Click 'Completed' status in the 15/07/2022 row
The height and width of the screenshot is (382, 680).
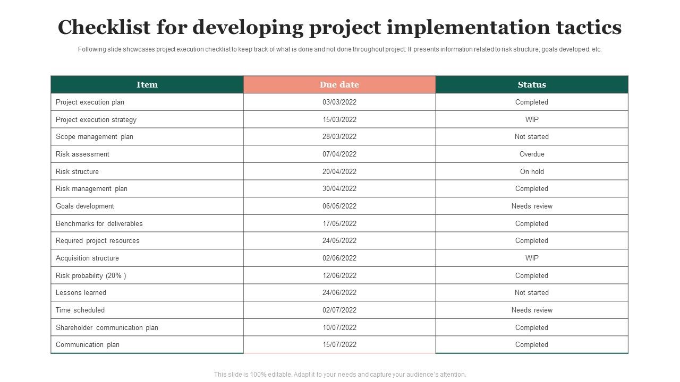532,345
